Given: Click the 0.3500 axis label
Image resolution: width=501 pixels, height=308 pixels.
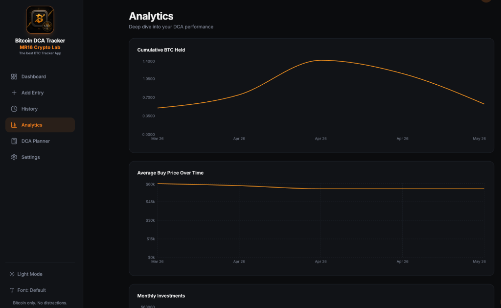Looking at the screenshot, I should click(149, 116).
